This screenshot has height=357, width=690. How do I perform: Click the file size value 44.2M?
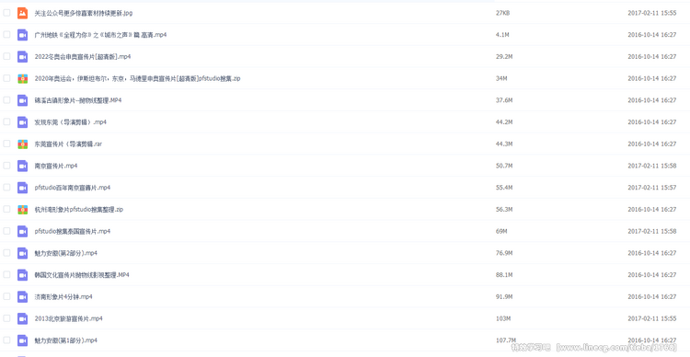coord(504,122)
